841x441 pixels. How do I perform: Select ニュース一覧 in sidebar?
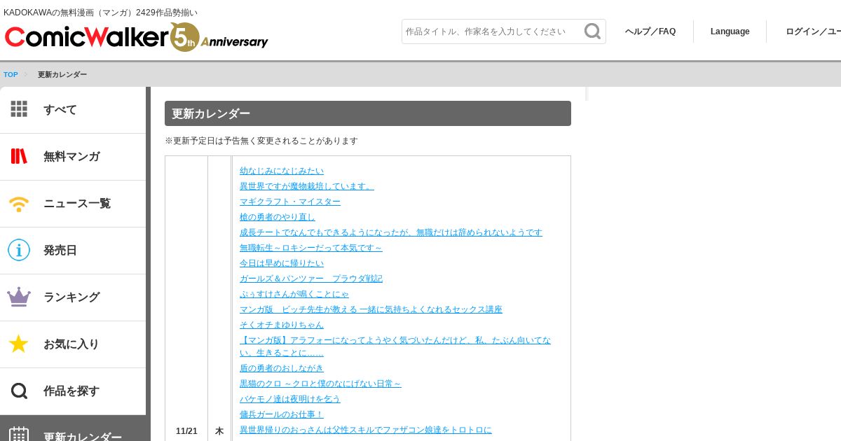[x=73, y=204]
